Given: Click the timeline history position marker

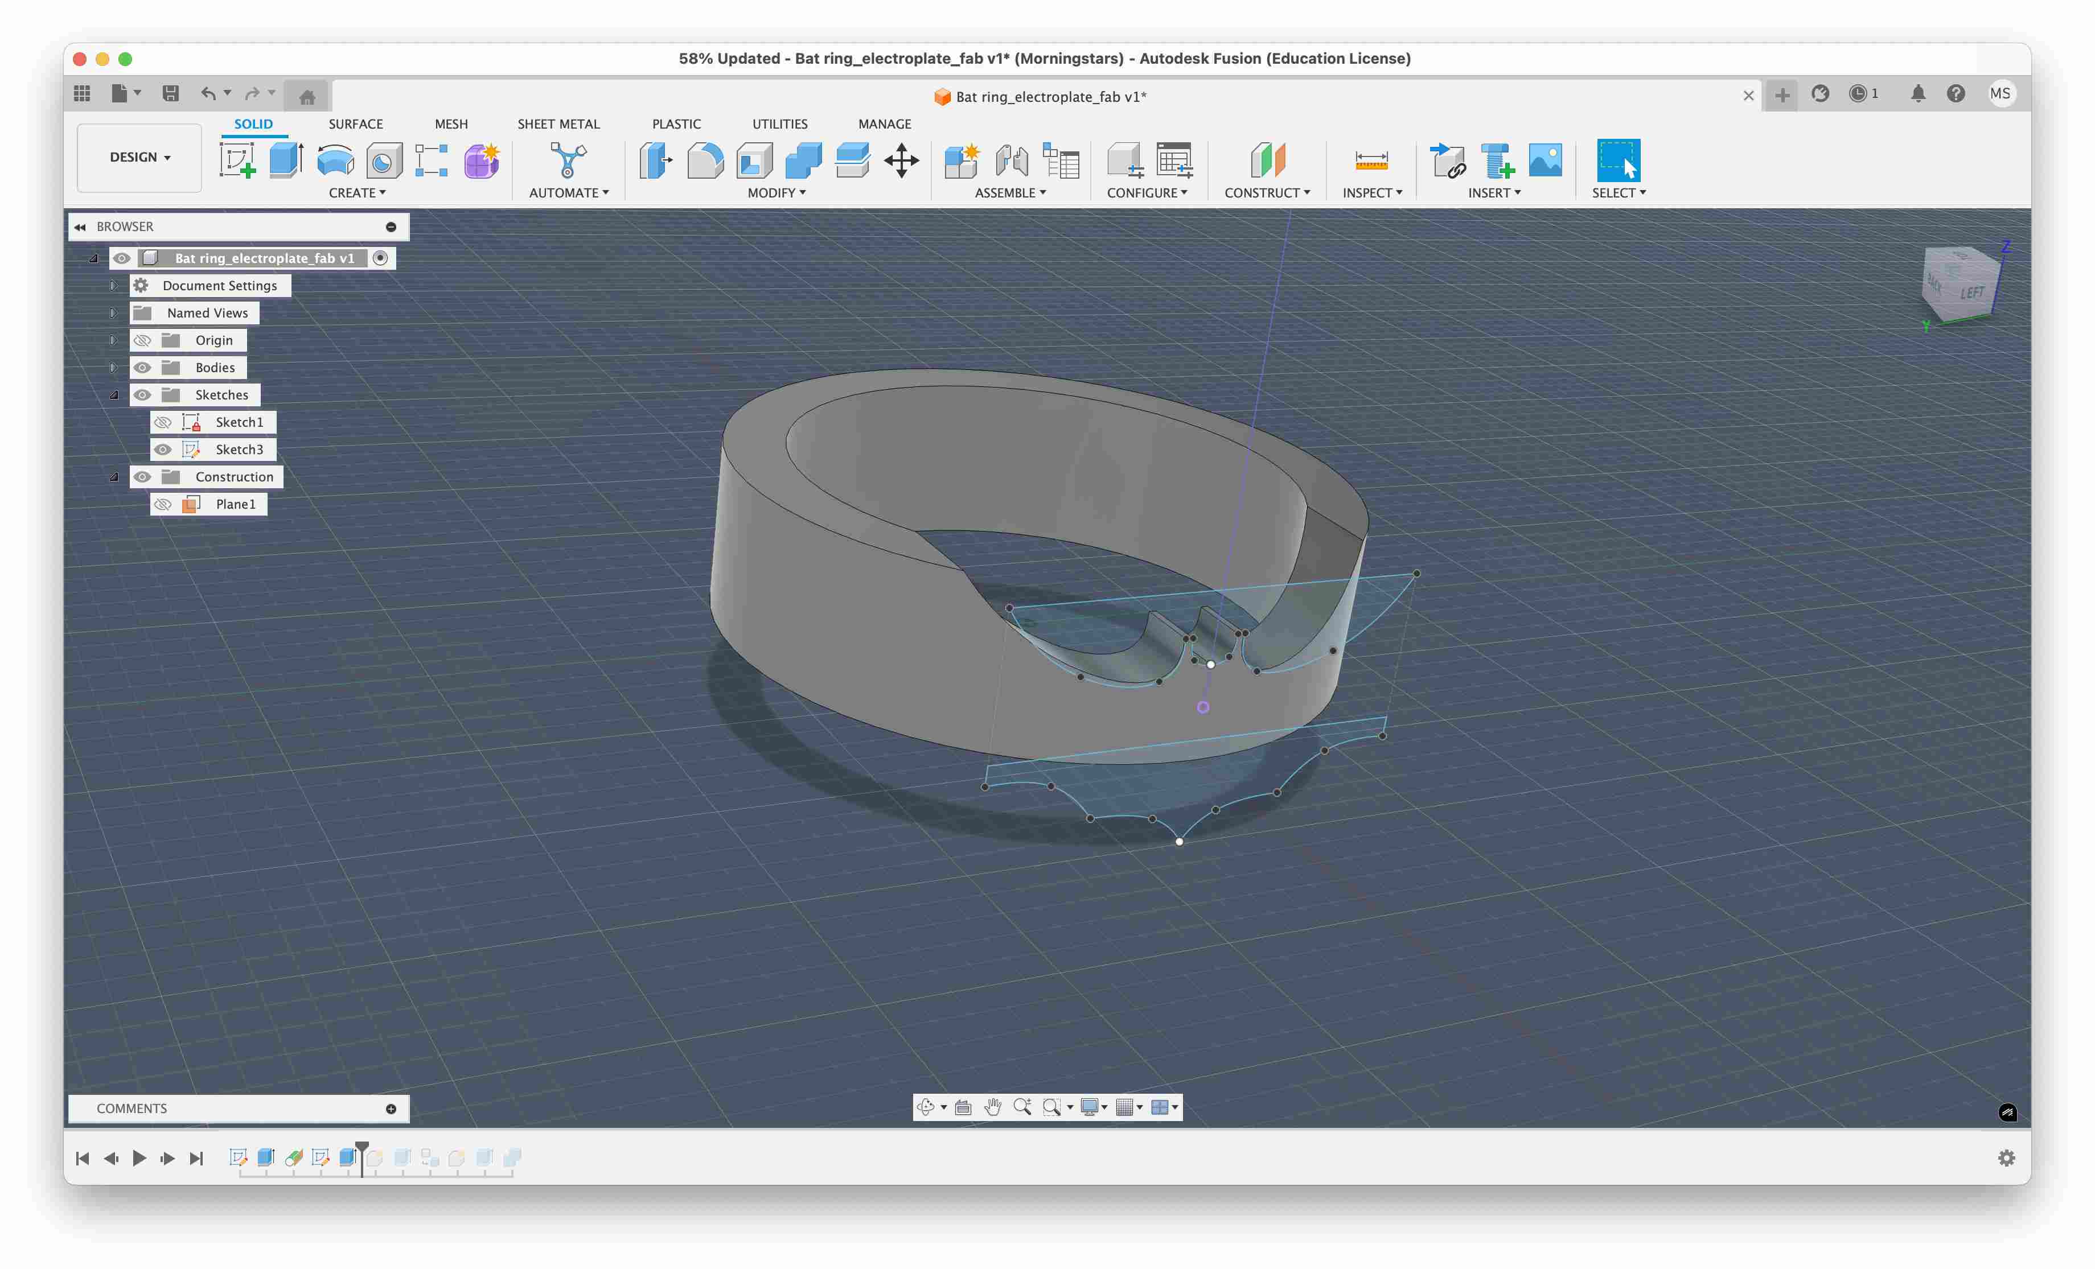Looking at the screenshot, I should (x=362, y=1157).
